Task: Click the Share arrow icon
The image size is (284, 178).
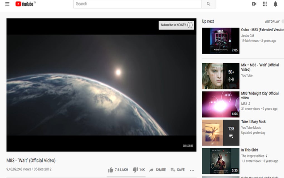Action: click(152, 170)
